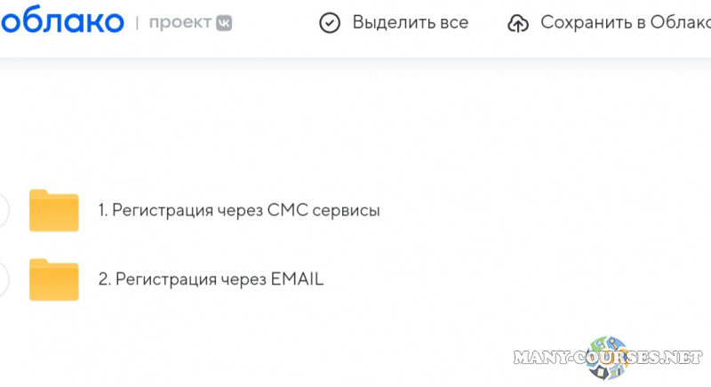Viewport: 711px width, 387px height.
Task: Open folder 2. Регистрация через EMAIL
Action: pyautogui.click(x=211, y=279)
